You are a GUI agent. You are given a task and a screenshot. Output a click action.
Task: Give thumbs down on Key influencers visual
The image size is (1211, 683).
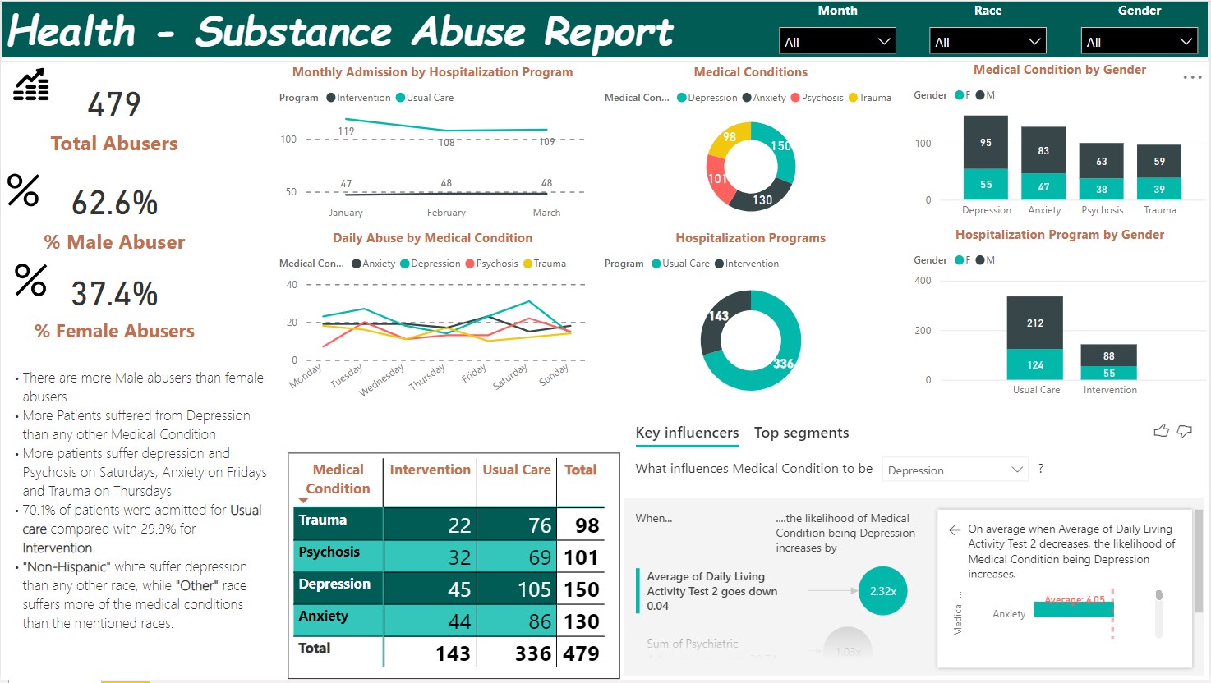(1185, 431)
